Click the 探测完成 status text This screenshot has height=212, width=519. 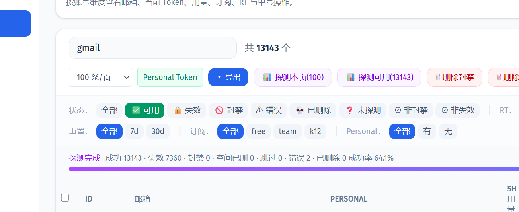85,158
